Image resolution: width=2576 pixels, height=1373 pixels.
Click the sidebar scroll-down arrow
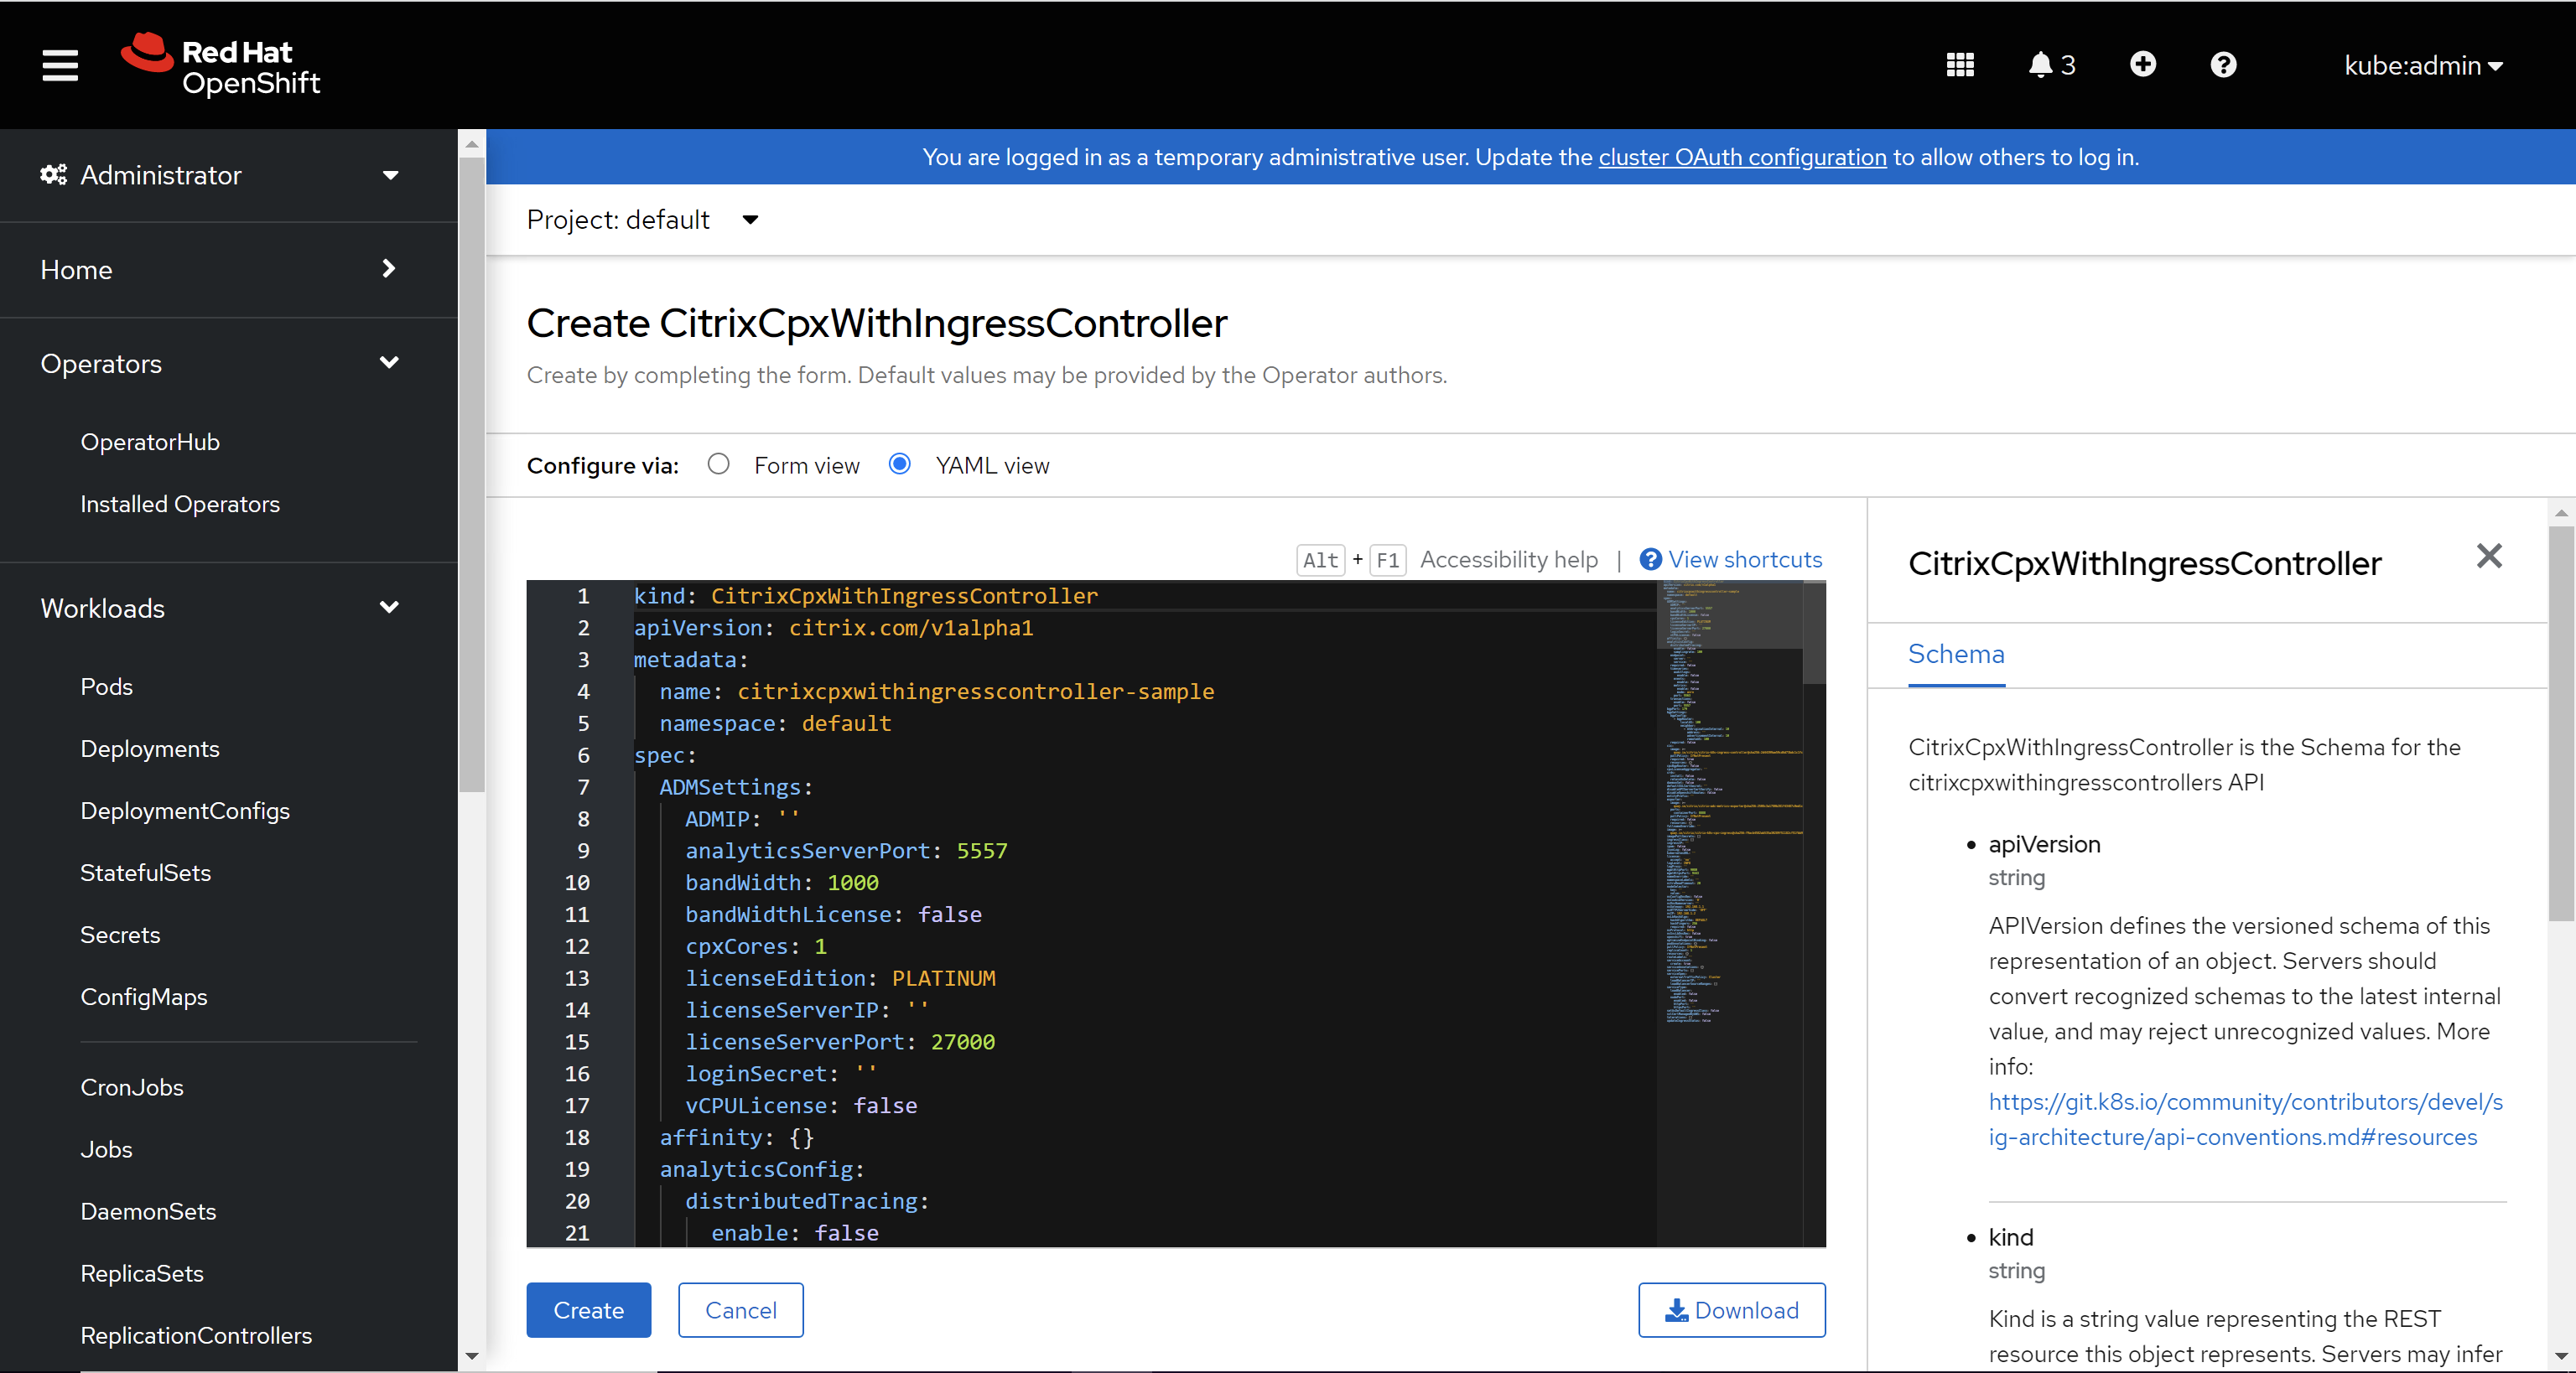click(x=471, y=1356)
